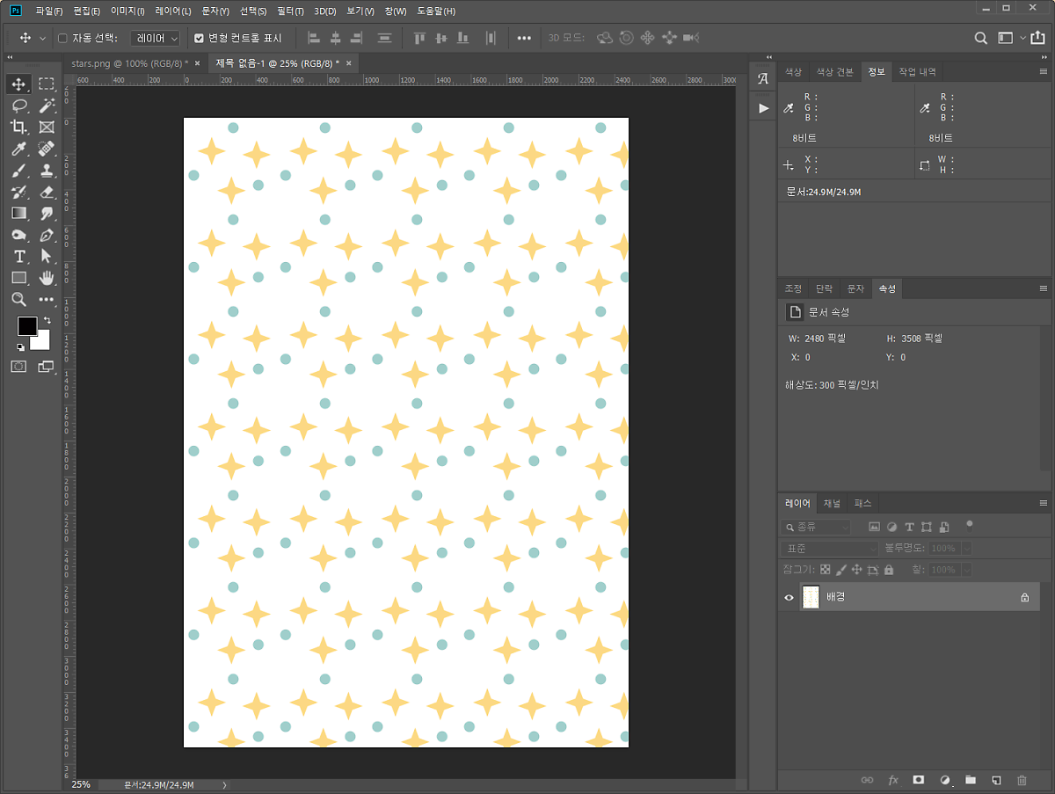The height and width of the screenshot is (794, 1055).
Task: Hide the 배경 layer with eye icon
Action: coord(789,598)
